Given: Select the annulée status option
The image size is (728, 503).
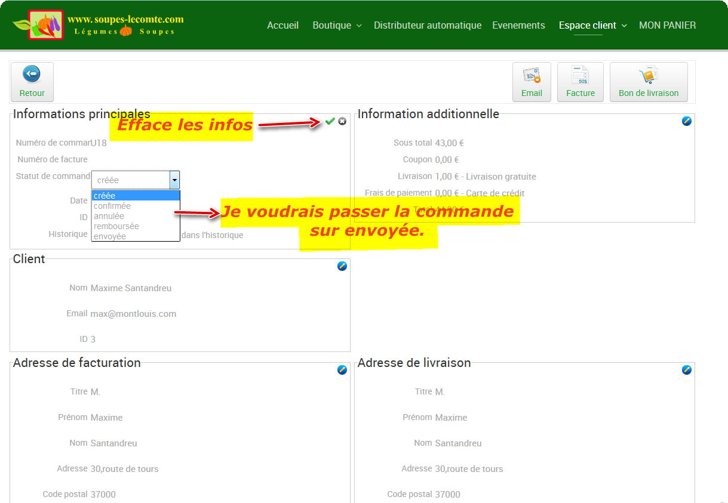Looking at the screenshot, I should 136,216.
